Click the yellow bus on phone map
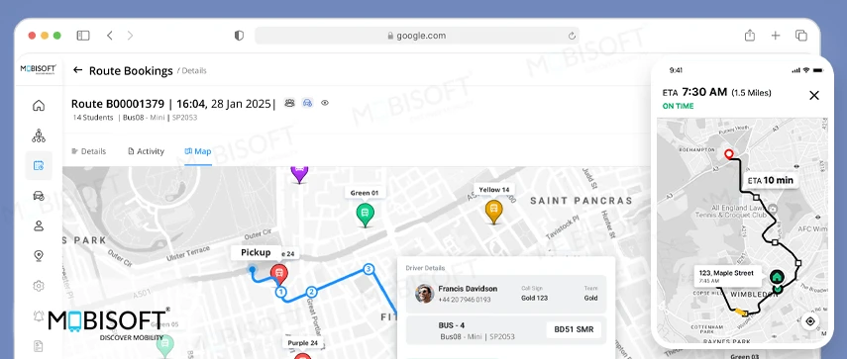847x359 pixels. pos(742,313)
